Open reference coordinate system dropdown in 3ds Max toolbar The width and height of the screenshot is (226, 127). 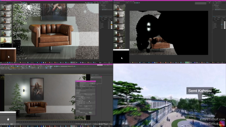tap(24, 66)
